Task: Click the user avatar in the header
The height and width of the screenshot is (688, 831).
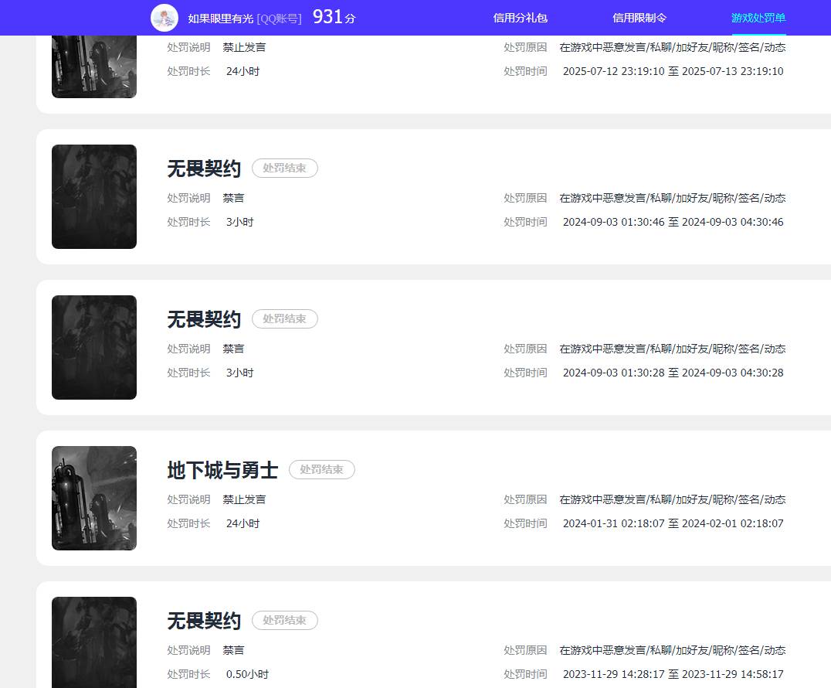Action: pyautogui.click(x=164, y=18)
